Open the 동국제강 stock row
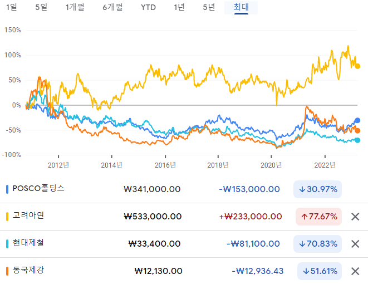Image resolution: width=368 pixels, height=284 pixels. click(x=184, y=271)
